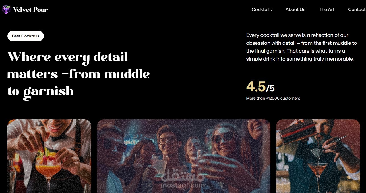Open the group of friends toasting photo

pyautogui.click(x=184, y=156)
